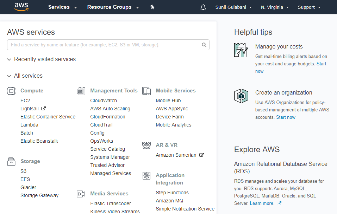This screenshot has width=337, height=214.
Task: Open Systems Manager
Action: (x=110, y=157)
